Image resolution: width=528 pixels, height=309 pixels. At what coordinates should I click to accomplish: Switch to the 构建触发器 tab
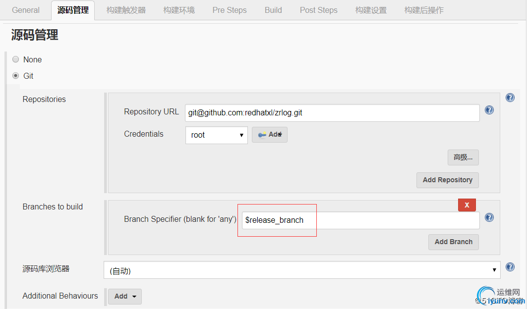126,10
